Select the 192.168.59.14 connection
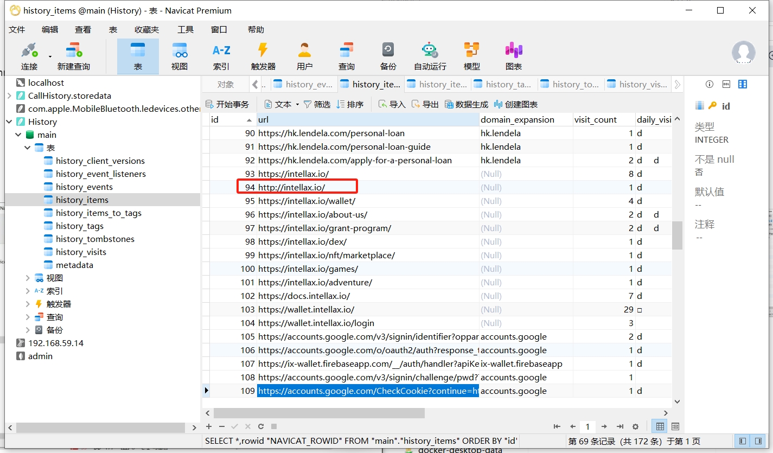 point(56,343)
